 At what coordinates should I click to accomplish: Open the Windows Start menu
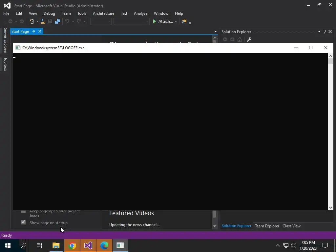coord(8,245)
